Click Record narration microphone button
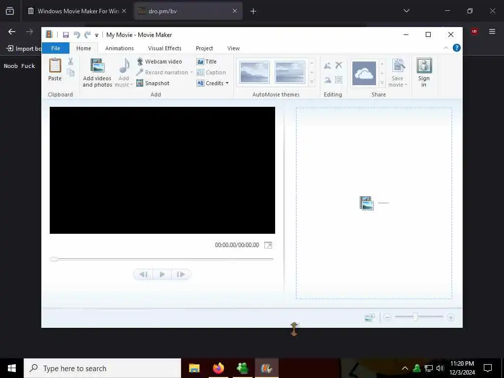Image resolution: width=504 pixels, height=378 pixels. point(162,72)
